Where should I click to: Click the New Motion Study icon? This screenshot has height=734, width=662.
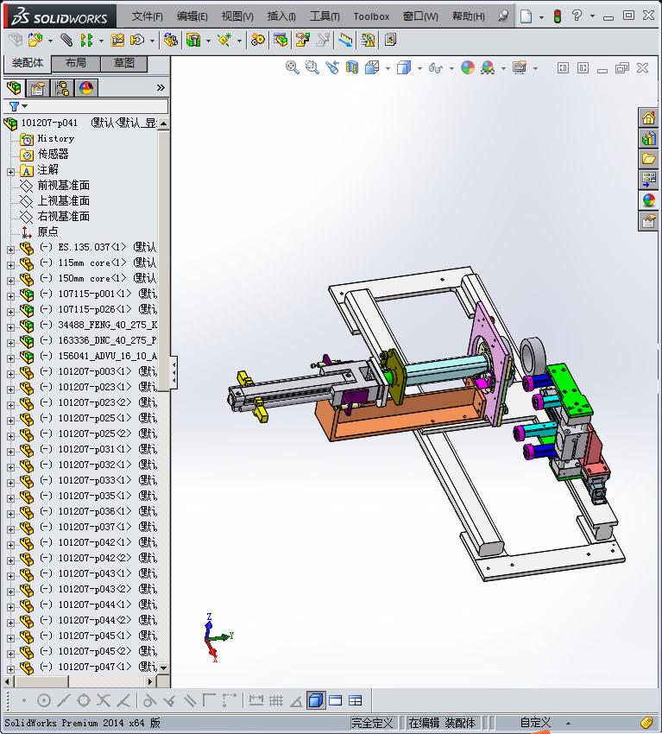pos(257,41)
